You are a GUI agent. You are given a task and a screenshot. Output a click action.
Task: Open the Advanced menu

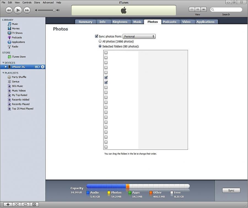point(48,2)
